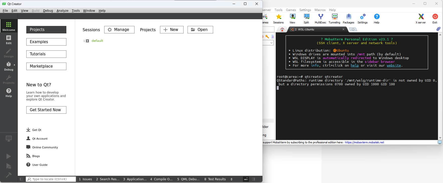
Task: Open the Search Results output pane
Action: [x=108, y=179]
